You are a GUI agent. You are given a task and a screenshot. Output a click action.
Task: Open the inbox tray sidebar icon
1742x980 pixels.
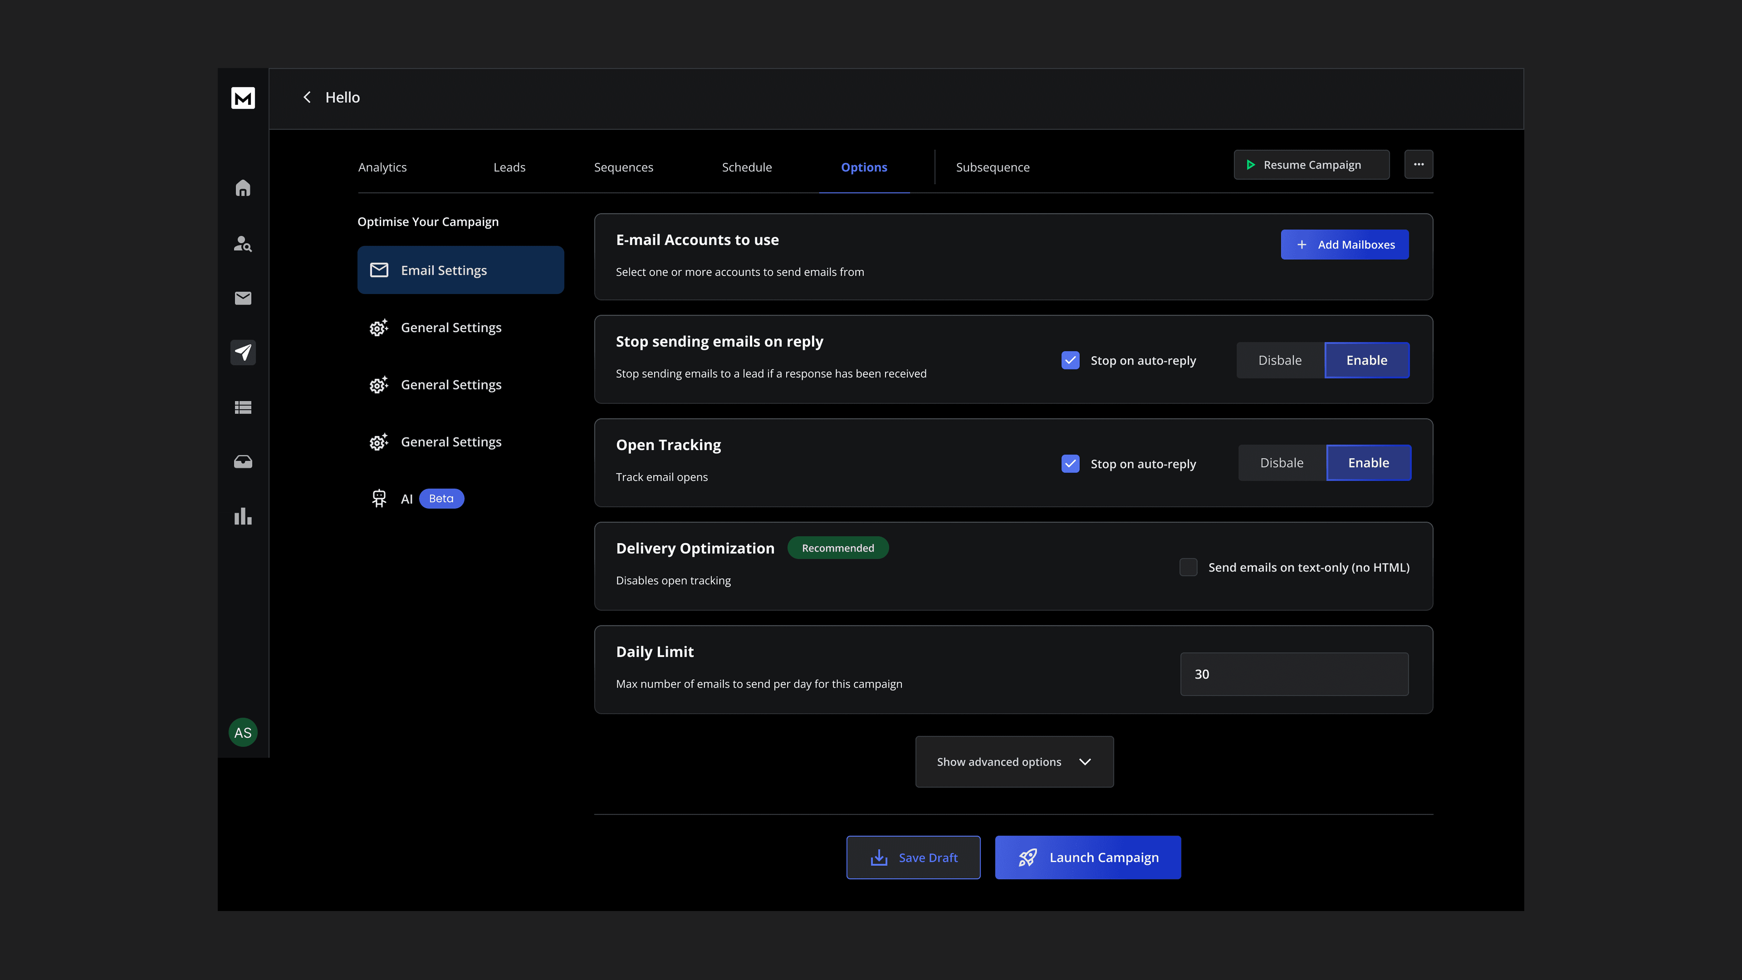[x=243, y=462]
